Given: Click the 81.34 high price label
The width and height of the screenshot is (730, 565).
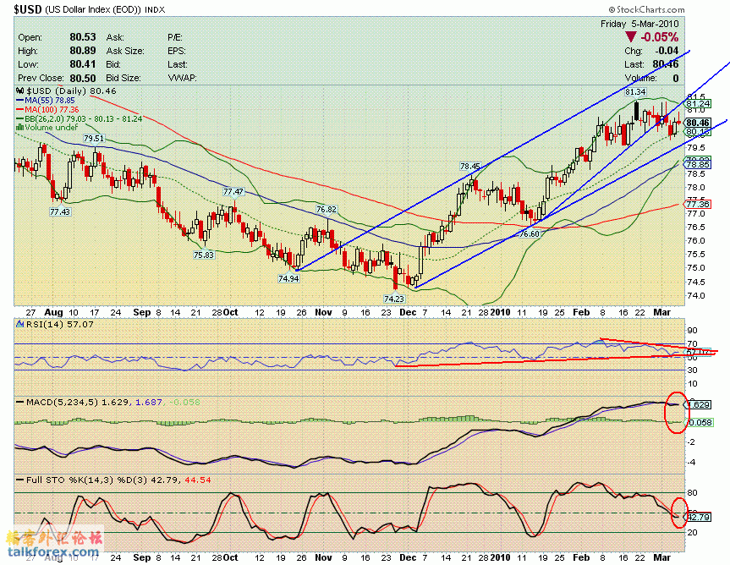Looking at the screenshot, I should click(635, 92).
